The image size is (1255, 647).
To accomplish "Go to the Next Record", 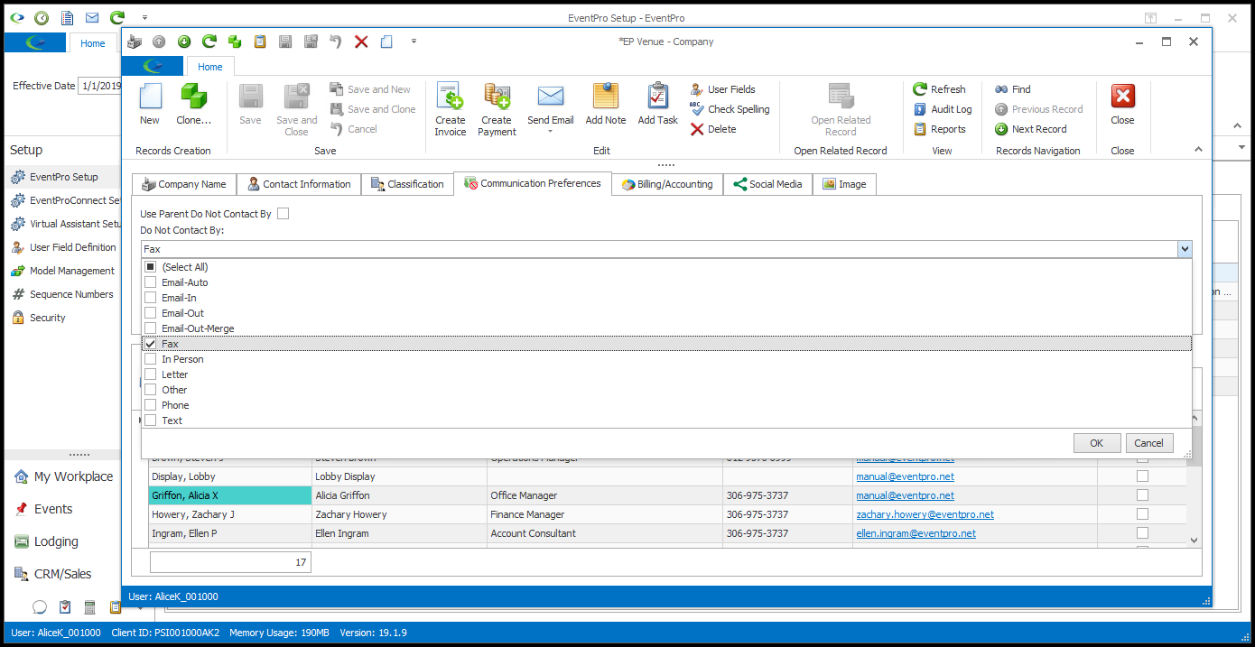I will pyautogui.click(x=1031, y=129).
